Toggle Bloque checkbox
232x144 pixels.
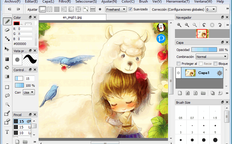216,64
